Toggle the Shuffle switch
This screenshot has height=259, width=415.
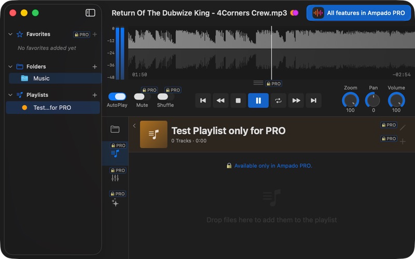pos(165,97)
